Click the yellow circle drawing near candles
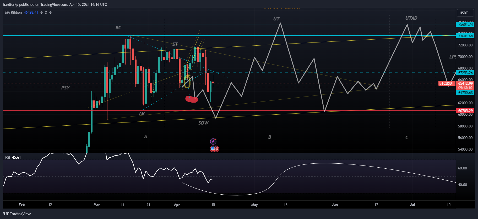 pyautogui.click(x=187, y=82)
